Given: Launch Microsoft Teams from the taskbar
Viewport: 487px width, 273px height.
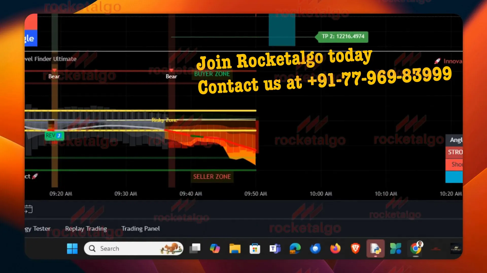Looking at the screenshot, I should [275, 249].
